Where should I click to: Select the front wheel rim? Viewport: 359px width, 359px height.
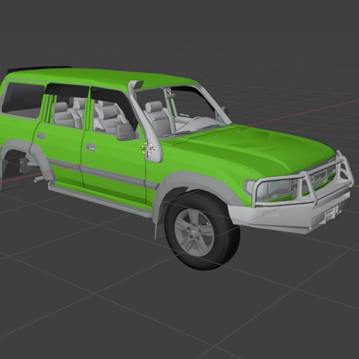coord(194,232)
